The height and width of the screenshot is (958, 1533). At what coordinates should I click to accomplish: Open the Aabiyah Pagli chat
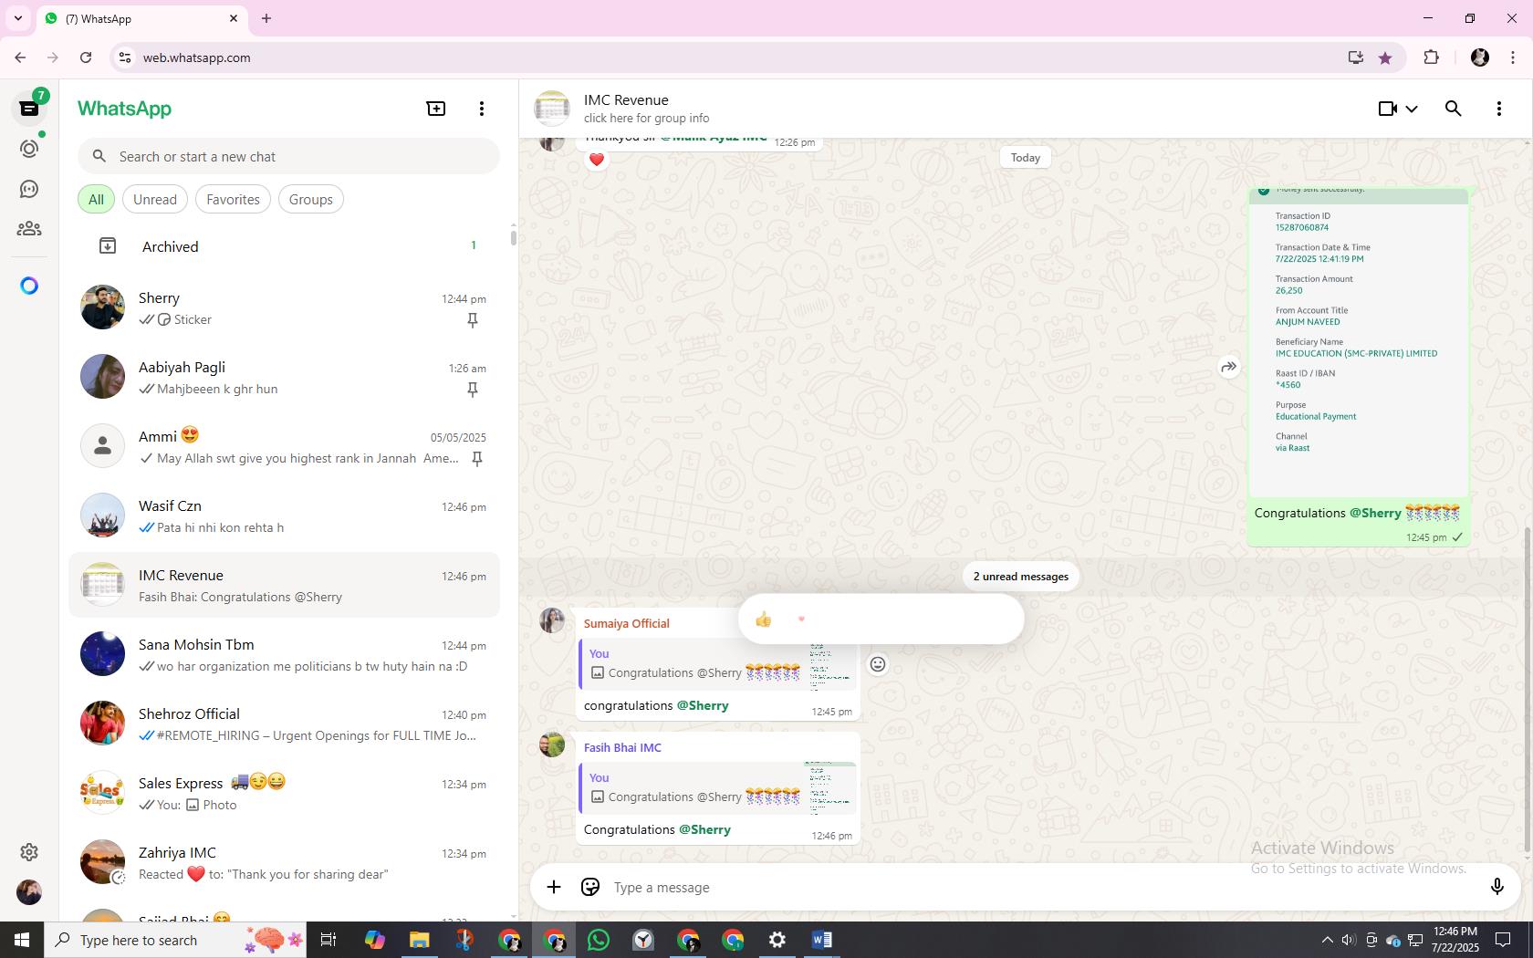pos(285,378)
